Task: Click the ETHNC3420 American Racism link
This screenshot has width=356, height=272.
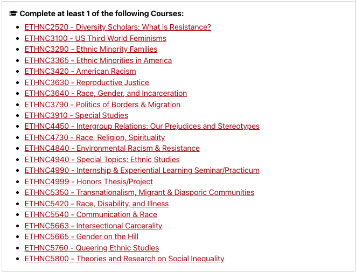Action: [x=80, y=71]
